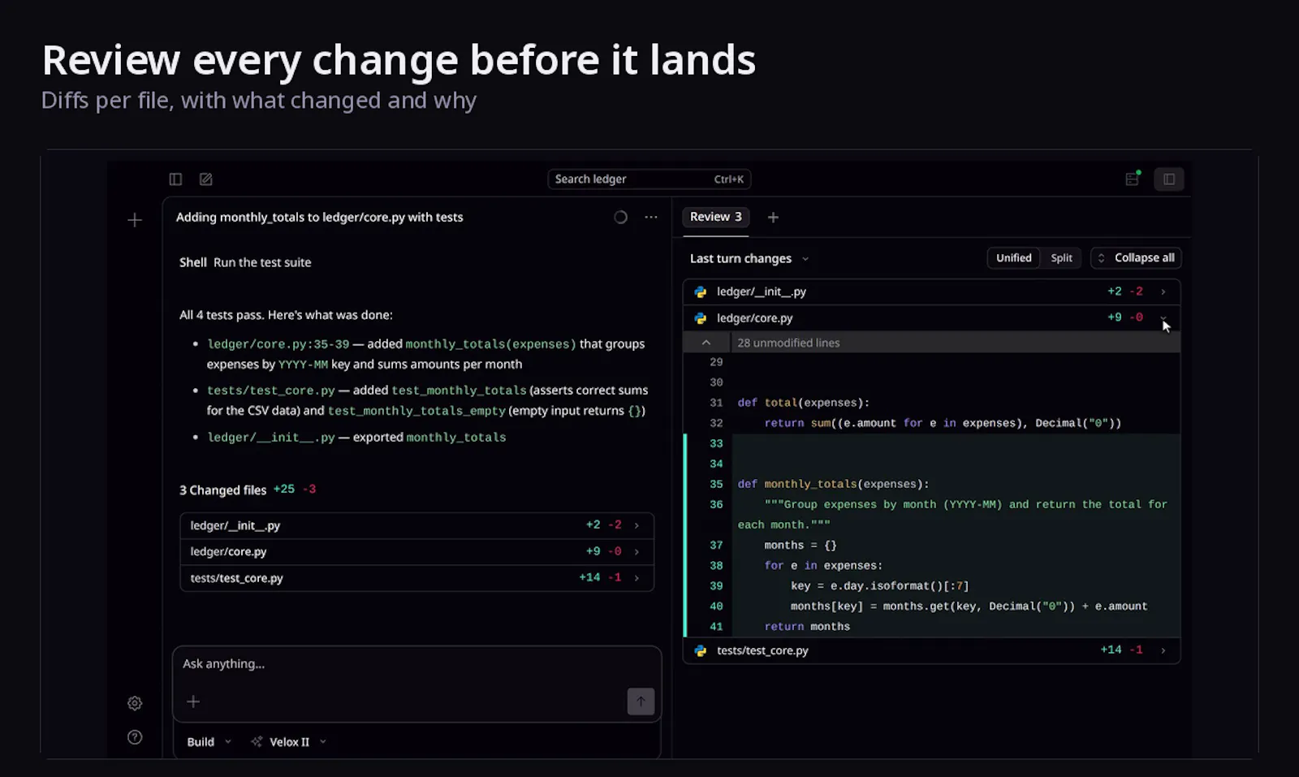Select the Review 3 tab
Viewport: 1299px width, 777px height.
[715, 217]
